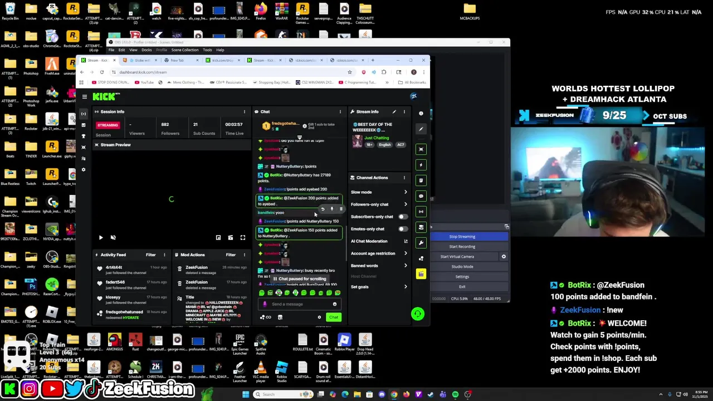Screen dimensions: 713x401
Task: Open the emoji picker in chat input
Action: pyautogui.click(x=335, y=304)
